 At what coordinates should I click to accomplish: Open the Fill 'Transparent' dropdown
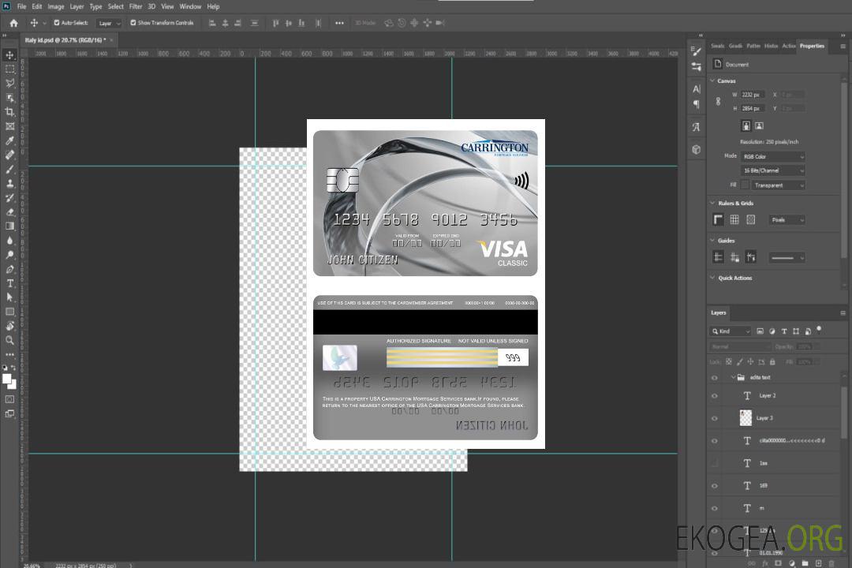(x=778, y=185)
